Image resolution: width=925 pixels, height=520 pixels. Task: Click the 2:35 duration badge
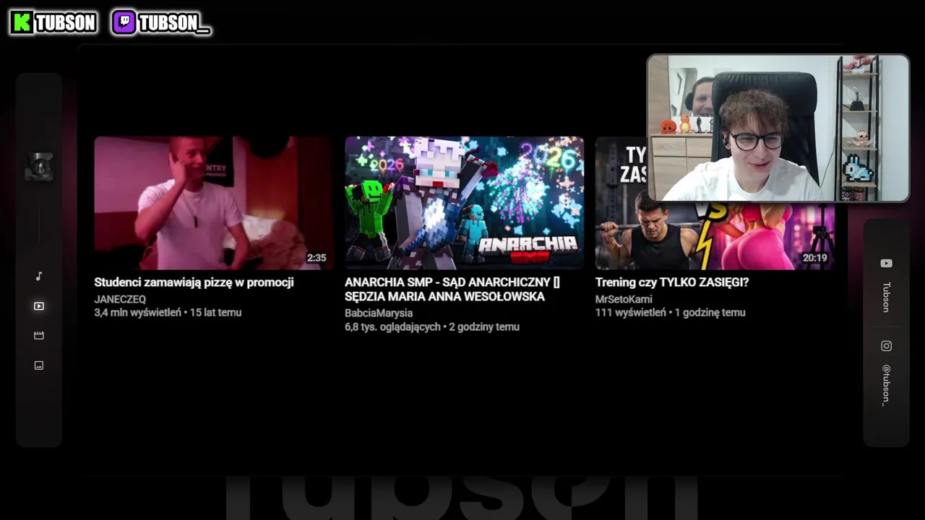[317, 258]
